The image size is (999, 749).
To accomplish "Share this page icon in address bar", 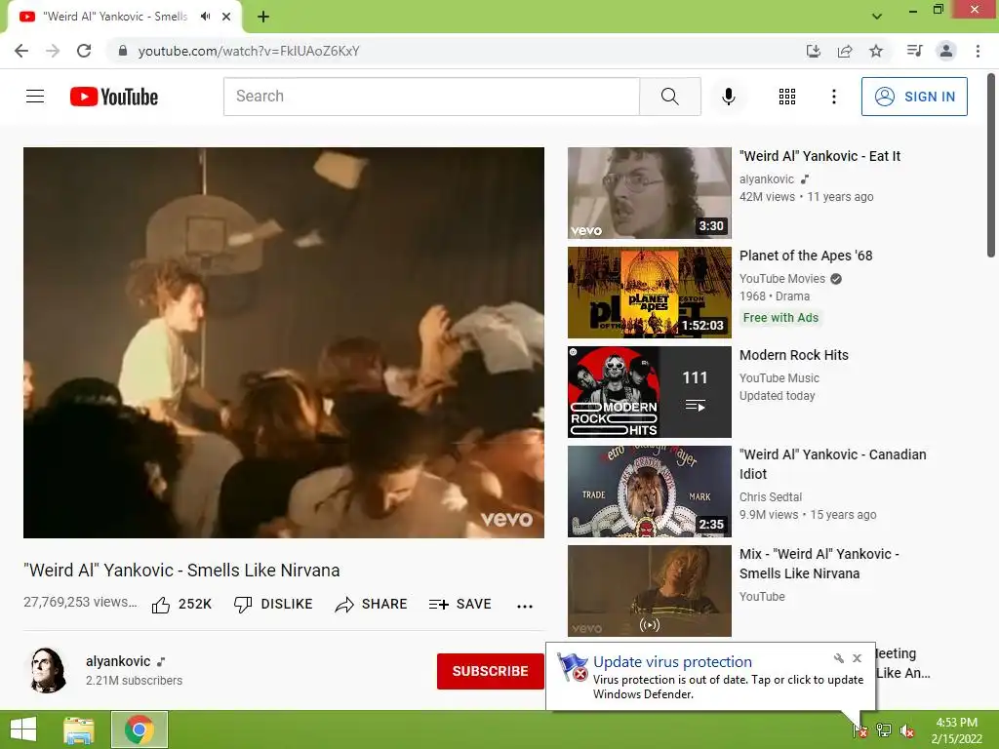I will (845, 51).
